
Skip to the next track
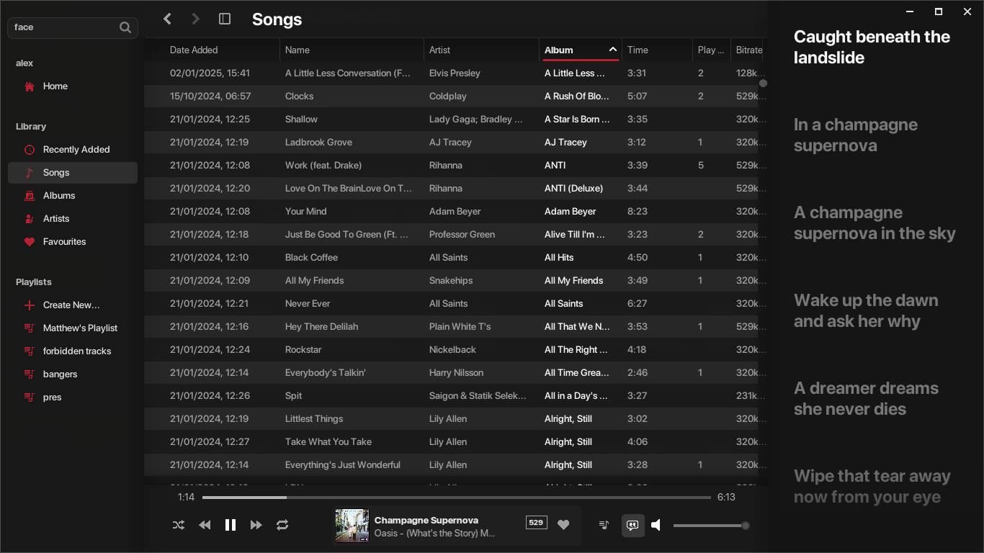(x=256, y=525)
